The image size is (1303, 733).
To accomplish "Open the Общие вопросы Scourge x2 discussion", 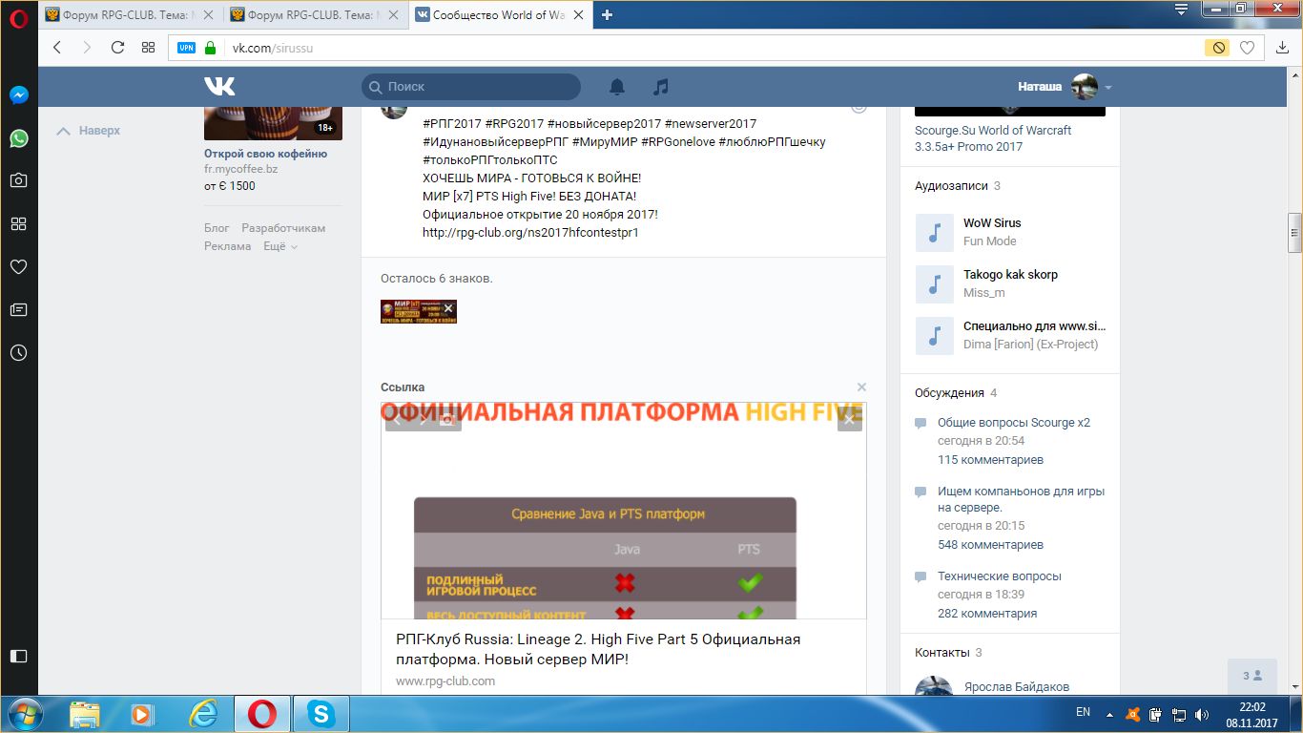I will click(1013, 423).
